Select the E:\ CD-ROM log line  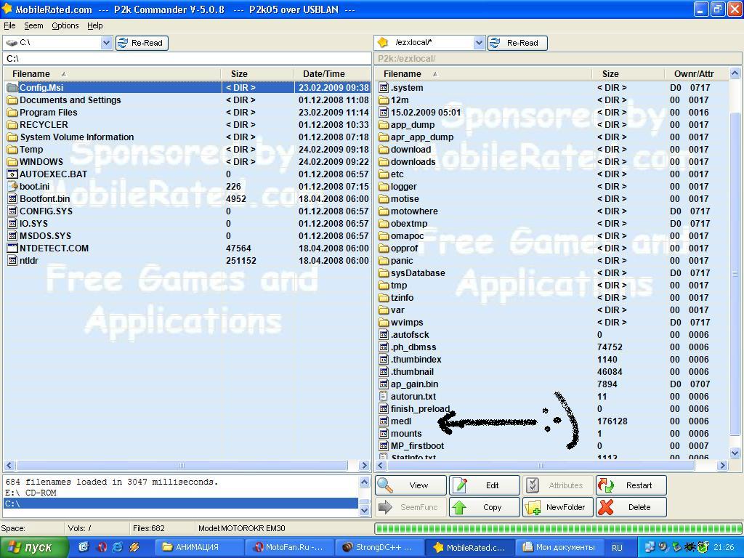[x=180, y=493]
